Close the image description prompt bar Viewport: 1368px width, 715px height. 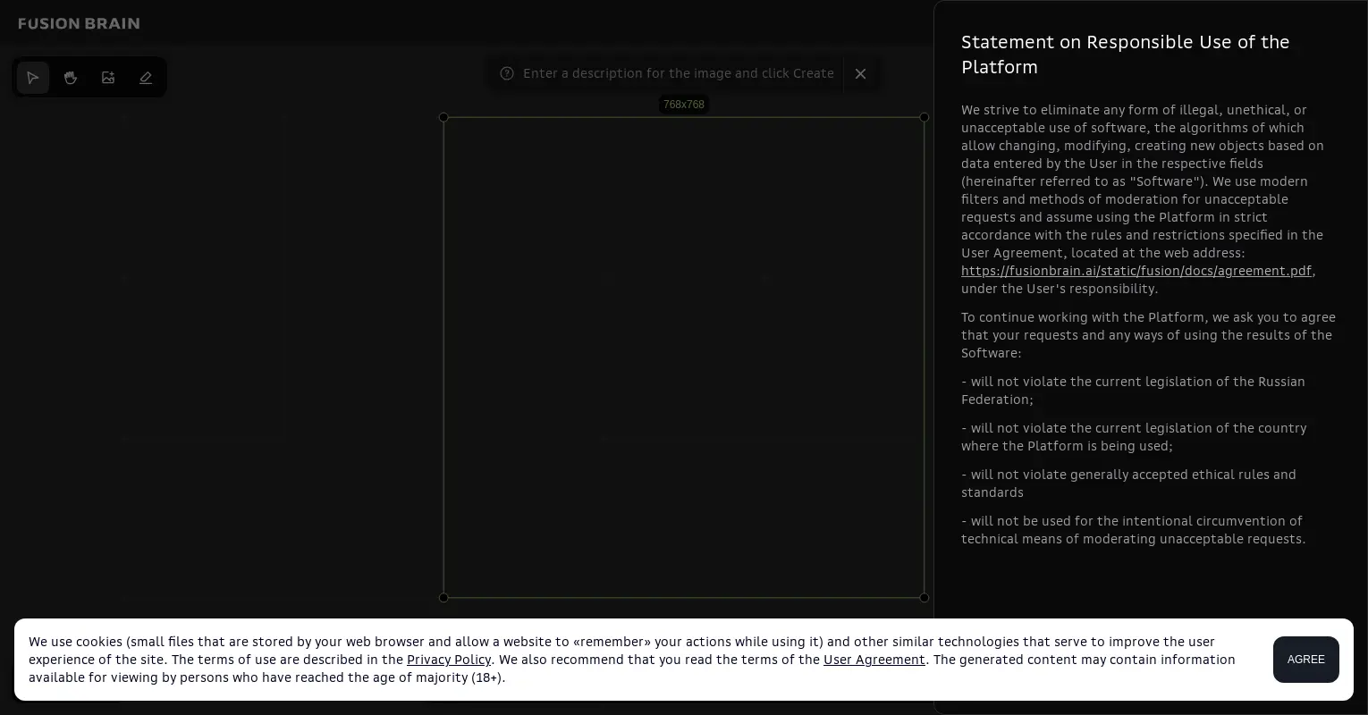pos(860,74)
